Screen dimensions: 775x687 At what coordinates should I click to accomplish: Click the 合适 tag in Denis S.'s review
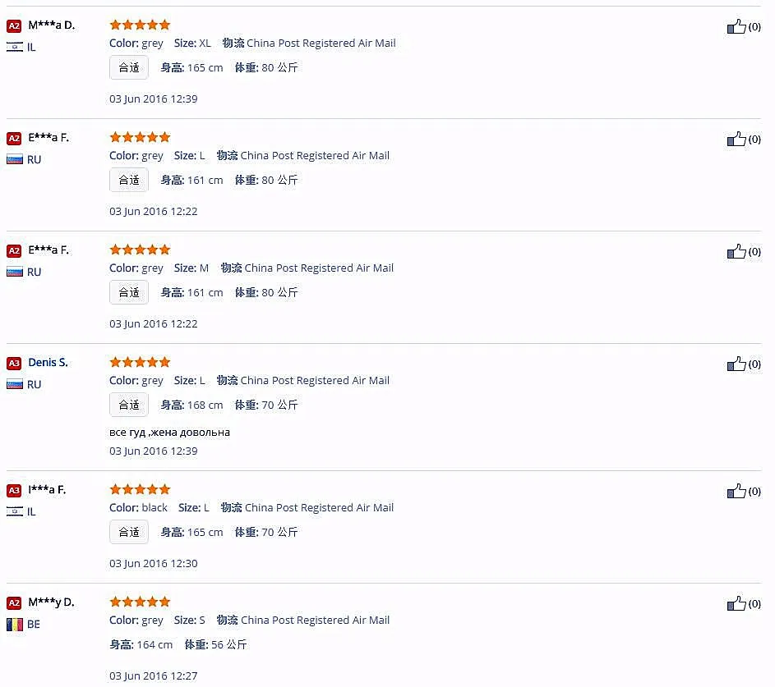tap(129, 405)
